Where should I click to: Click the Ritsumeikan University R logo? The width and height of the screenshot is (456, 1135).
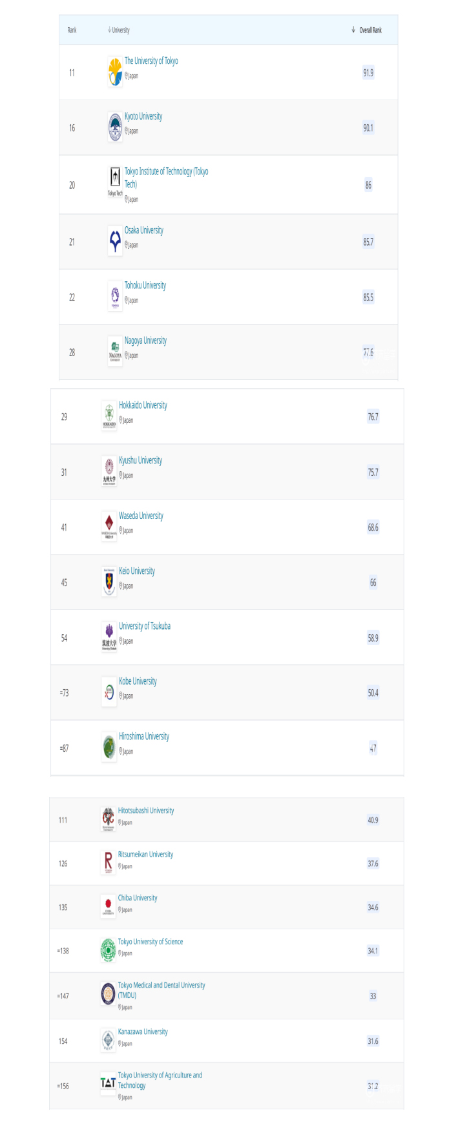pyautogui.click(x=108, y=862)
